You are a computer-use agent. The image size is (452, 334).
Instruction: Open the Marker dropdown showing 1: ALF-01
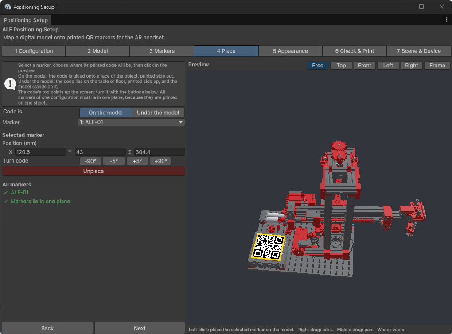coord(132,122)
